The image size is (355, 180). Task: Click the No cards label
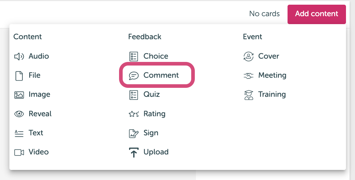point(264,14)
